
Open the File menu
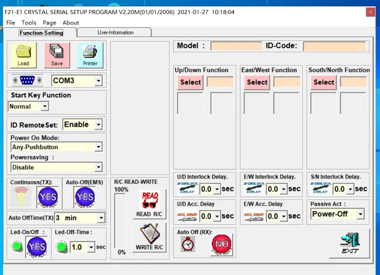(x=11, y=22)
